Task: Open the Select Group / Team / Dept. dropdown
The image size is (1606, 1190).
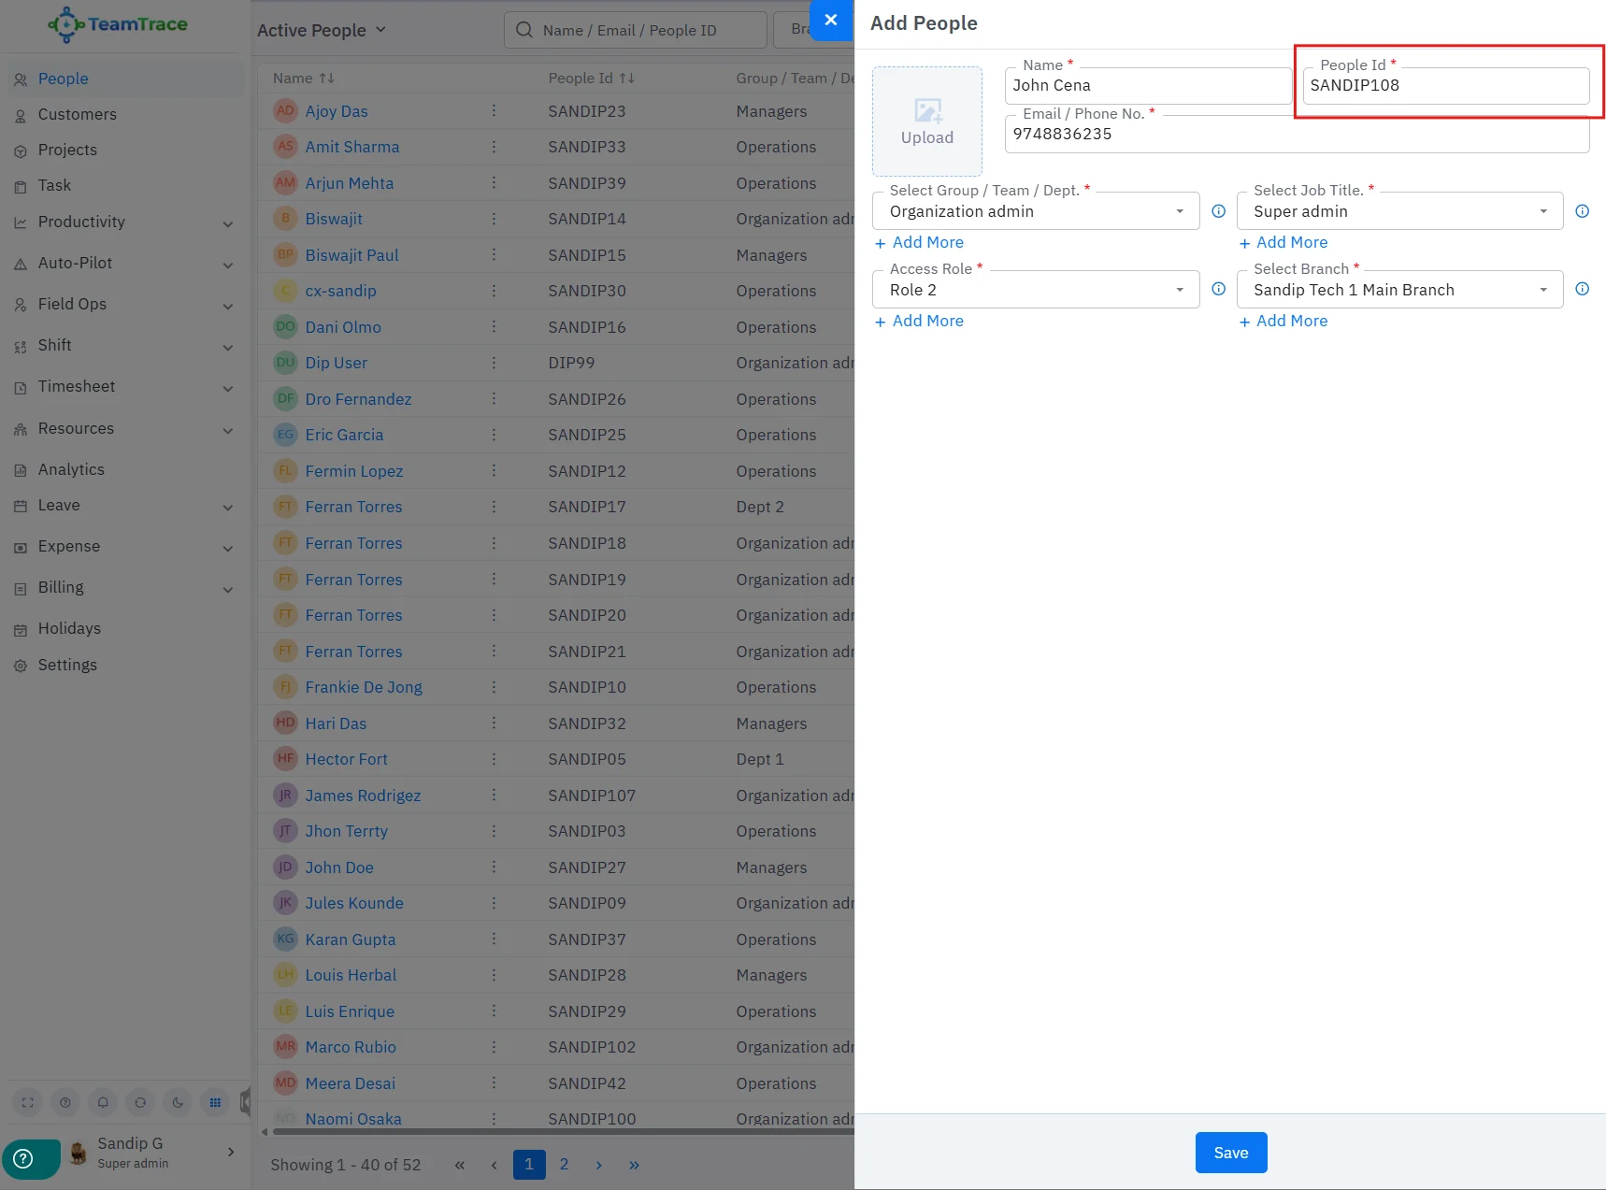Action: [x=1035, y=212]
